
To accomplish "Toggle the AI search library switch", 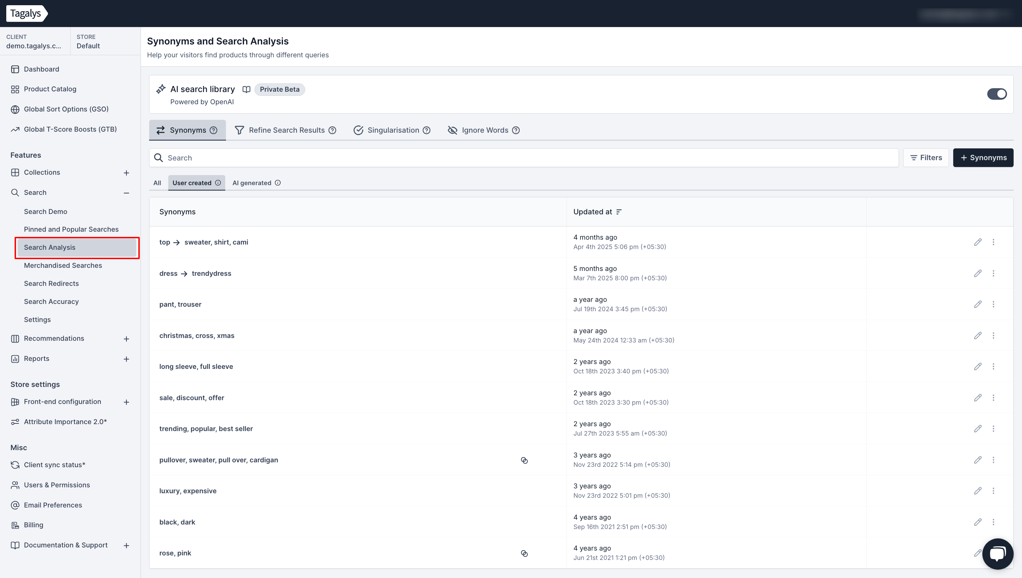I will 997,94.
